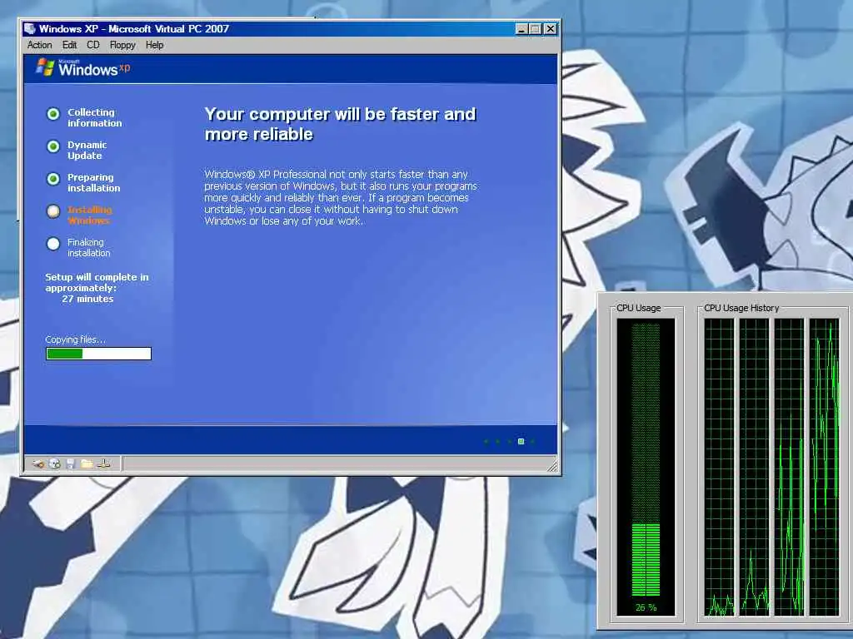The image size is (853, 639).
Task: Click the third CPU Usage History graph
Action: point(790,468)
